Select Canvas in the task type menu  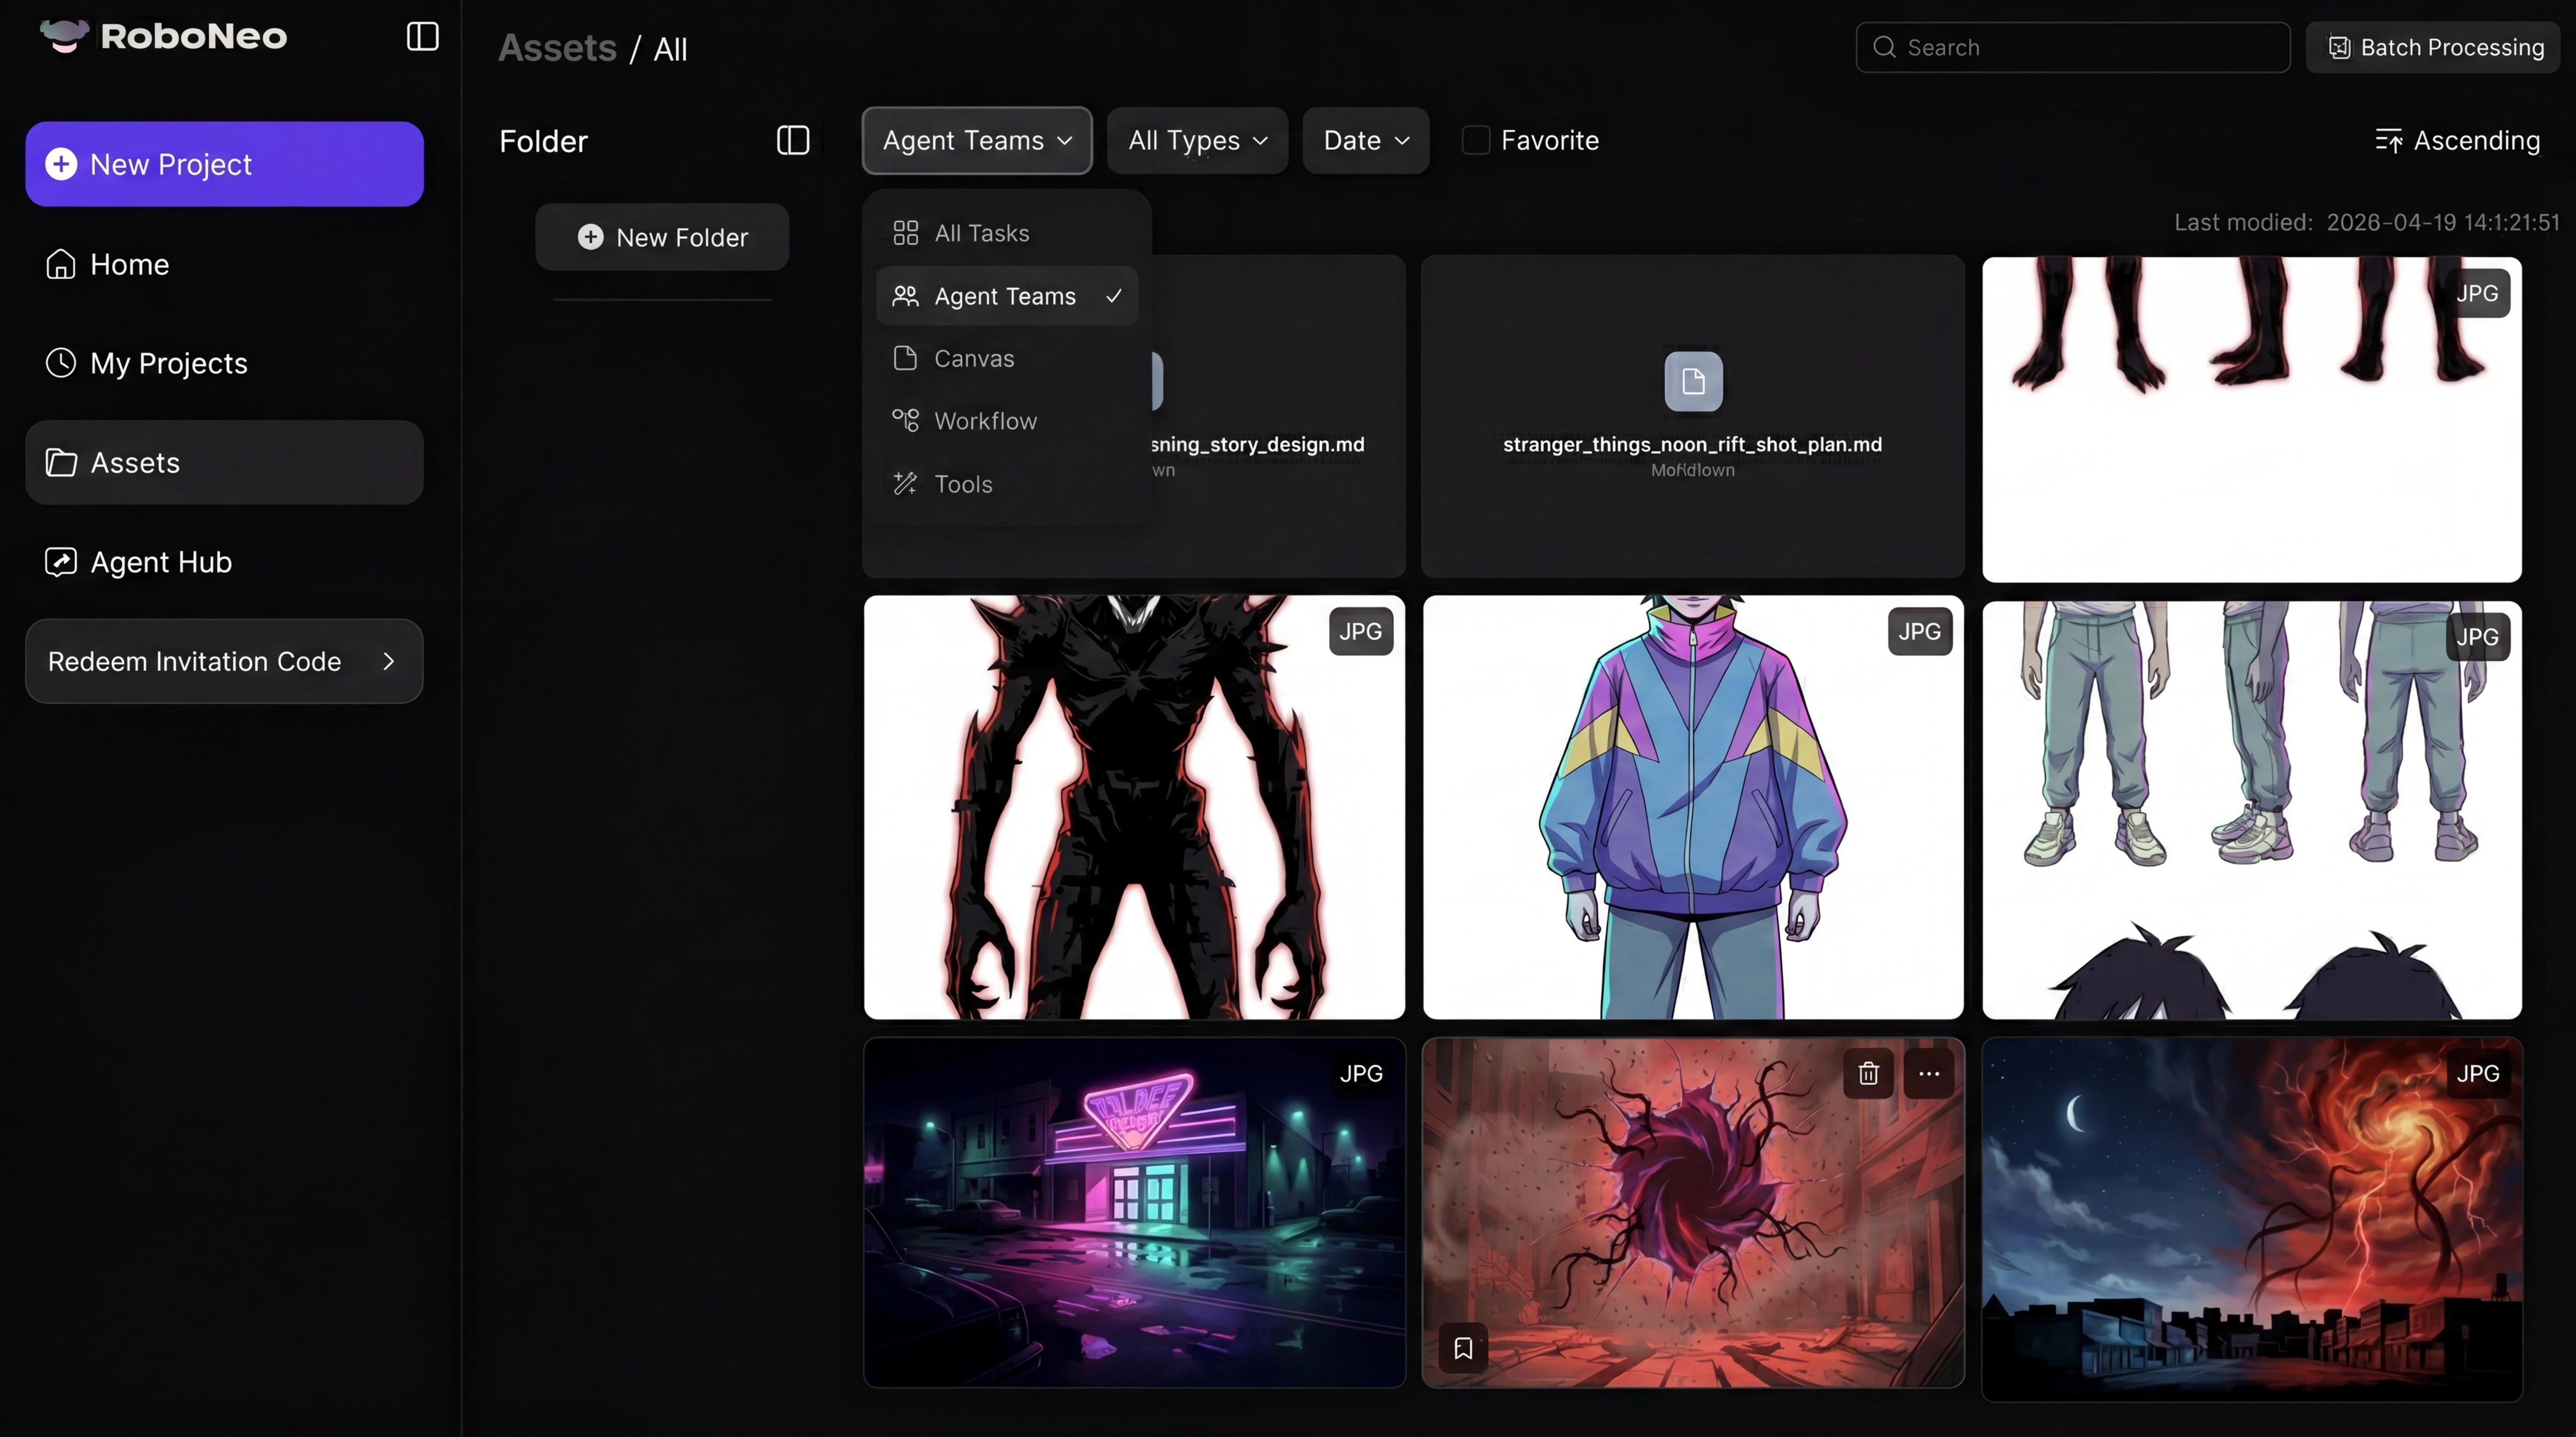(x=973, y=358)
